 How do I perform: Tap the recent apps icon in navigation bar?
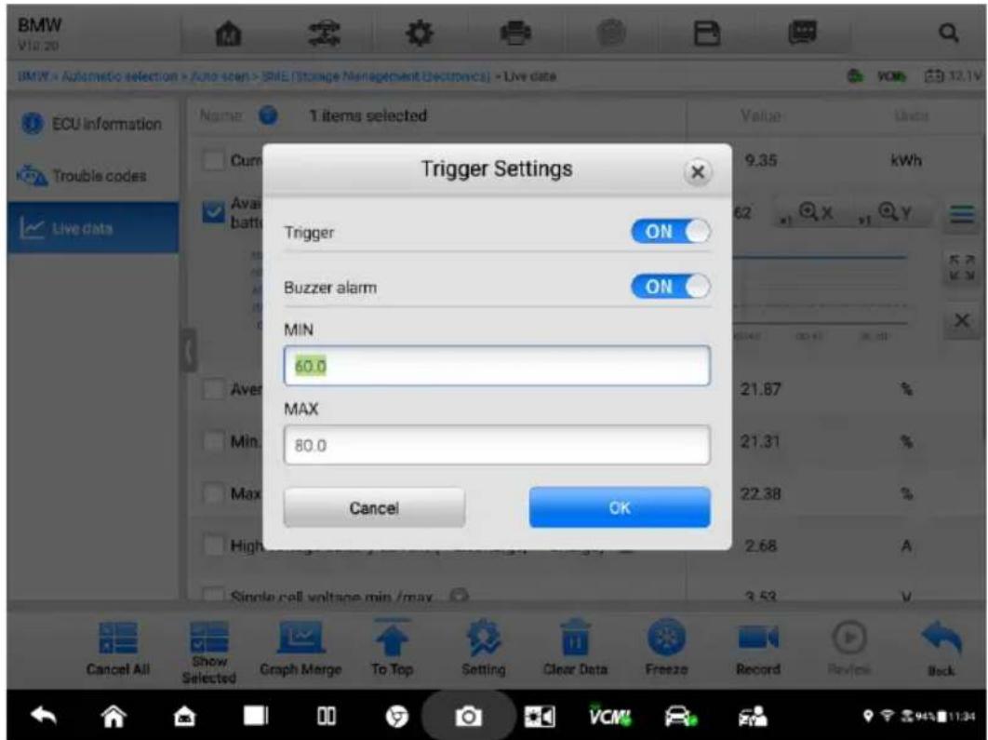coord(327,716)
